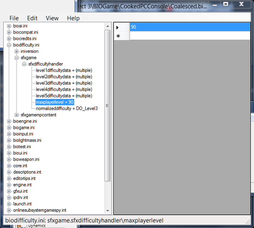Image resolution: width=254 pixels, height=228 pixels.
Task: Collapse the sfxdifficultyhandler node
Action: (x=24, y=64)
